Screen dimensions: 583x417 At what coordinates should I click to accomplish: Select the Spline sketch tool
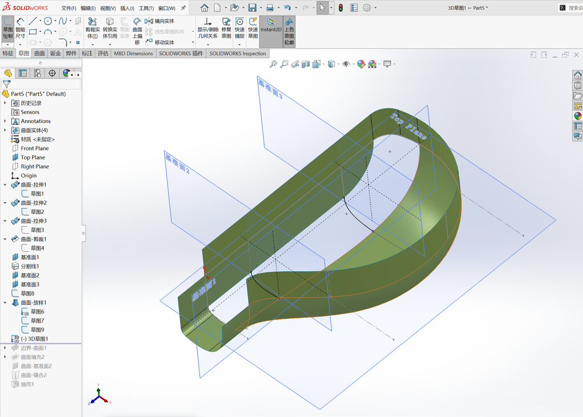63,21
